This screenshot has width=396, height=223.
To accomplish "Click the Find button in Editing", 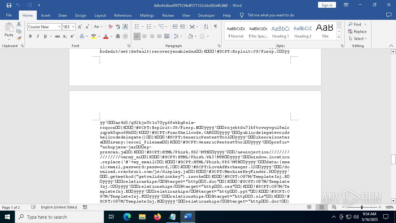I will (355, 24).
